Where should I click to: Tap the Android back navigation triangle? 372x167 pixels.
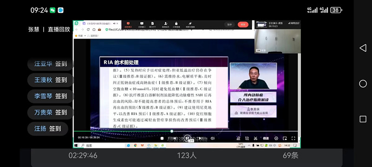(x=363, y=48)
